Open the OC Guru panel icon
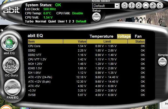168x109 pixels. point(11,65)
